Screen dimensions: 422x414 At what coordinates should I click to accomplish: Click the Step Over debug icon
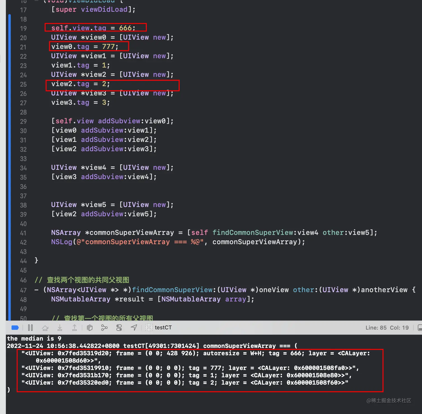(x=45, y=328)
